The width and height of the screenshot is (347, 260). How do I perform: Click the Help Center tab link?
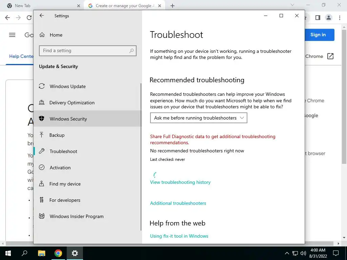pos(21,56)
